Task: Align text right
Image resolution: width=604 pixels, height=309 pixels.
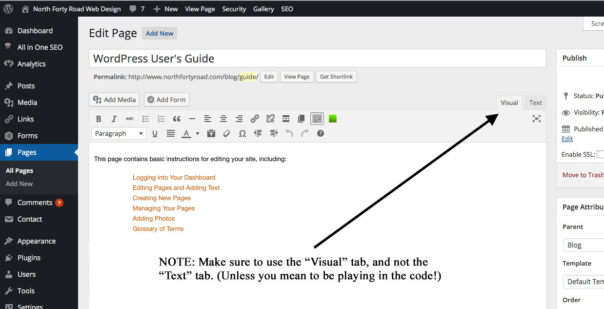Action: [239, 119]
